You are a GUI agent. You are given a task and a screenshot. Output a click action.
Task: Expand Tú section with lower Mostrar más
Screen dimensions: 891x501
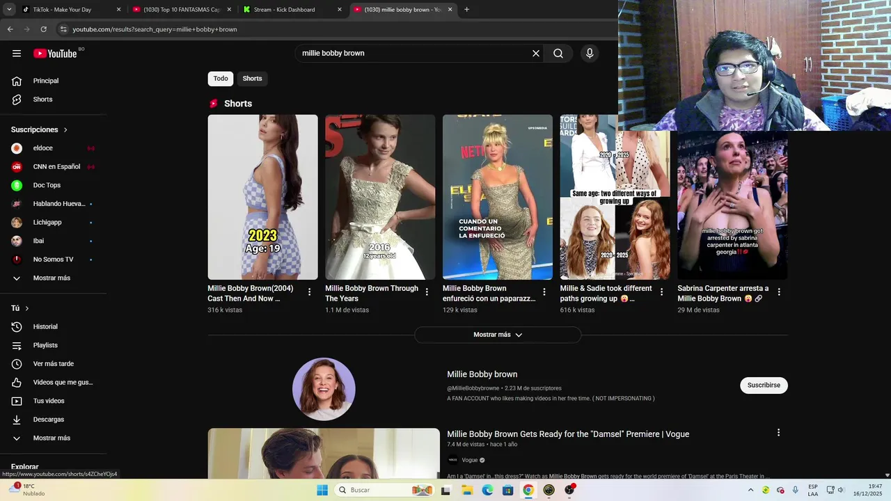pyautogui.click(x=53, y=438)
